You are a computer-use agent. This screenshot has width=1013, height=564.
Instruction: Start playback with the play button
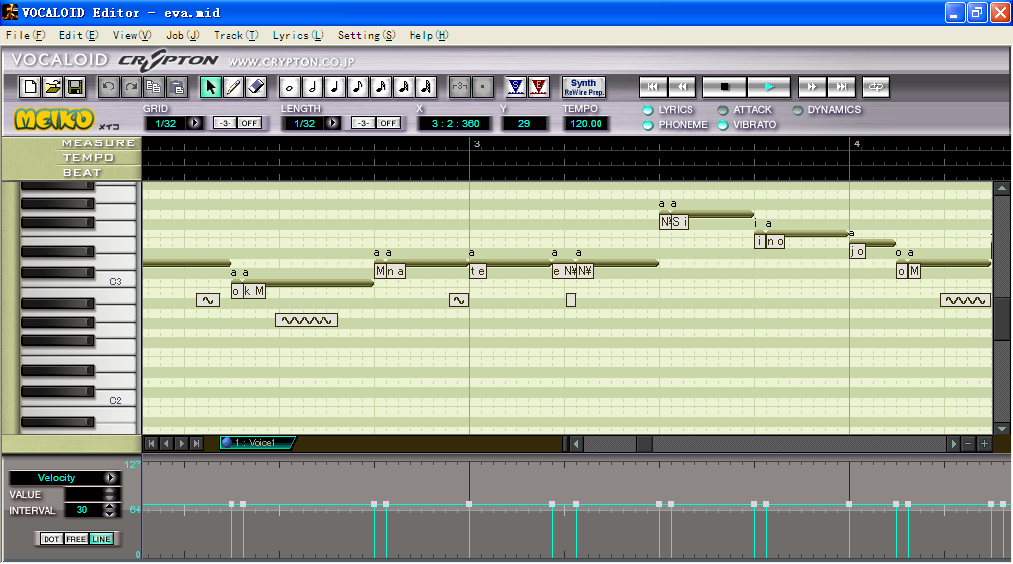point(769,86)
